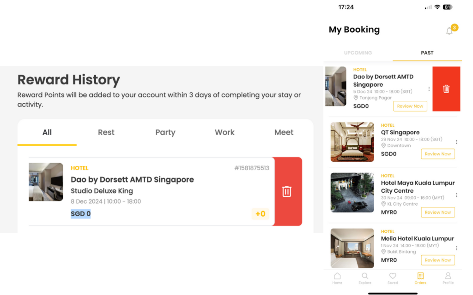Go to Home in bottom navigation
473x295 pixels.
pyautogui.click(x=337, y=278)
